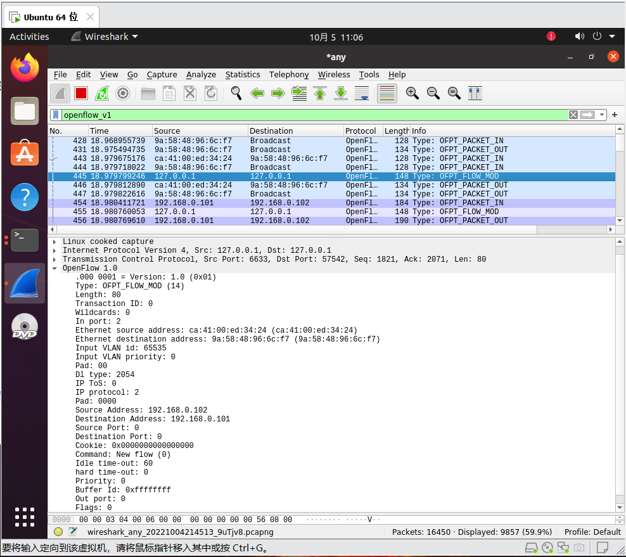Viewport: 626px width, 557px height.
Task: Open capture options via the gear icon
Action: pyautogui.click(x=122, y=93)
